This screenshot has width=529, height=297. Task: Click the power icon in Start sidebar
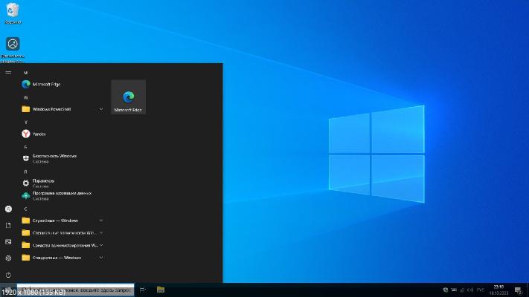pyautogui.click(x=8, y=275)
